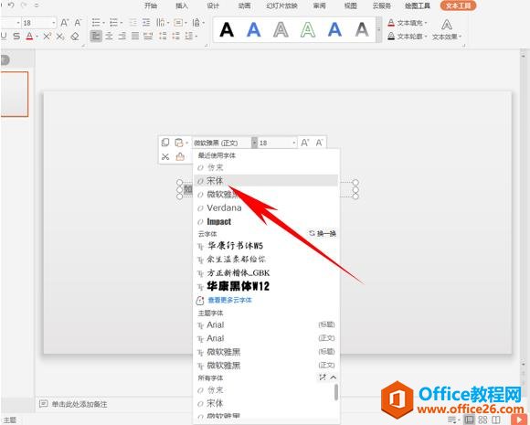Image resolution: width=530 pixels, height=425 pixels.
Task: Click the copy icon in the mini toolbar
Action: point(165,143)
